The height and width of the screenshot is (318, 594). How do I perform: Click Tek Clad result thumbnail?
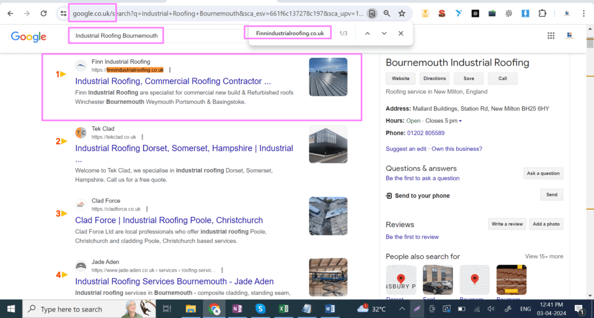(328, 144)
